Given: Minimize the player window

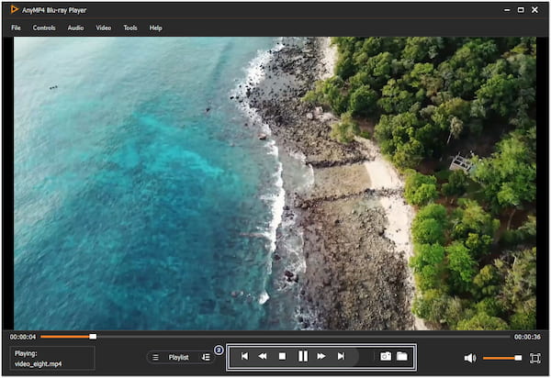Looking at the screenshot, I should 507,10.
